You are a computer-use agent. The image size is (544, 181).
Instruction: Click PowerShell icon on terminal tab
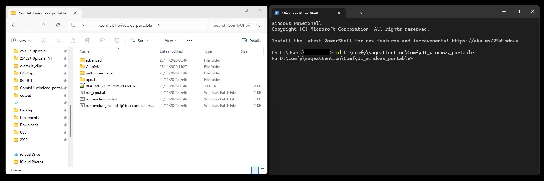coord(277,13)
